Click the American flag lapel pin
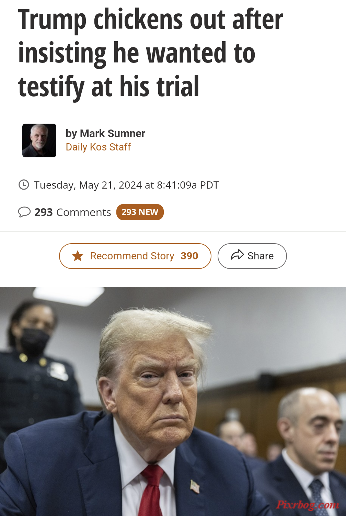Screen dimensions: 346x516 click(195, 486)
